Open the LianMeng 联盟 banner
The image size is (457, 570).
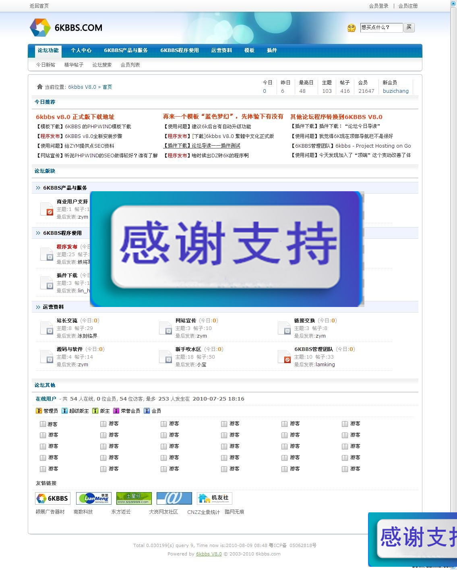tap(94, 498)
